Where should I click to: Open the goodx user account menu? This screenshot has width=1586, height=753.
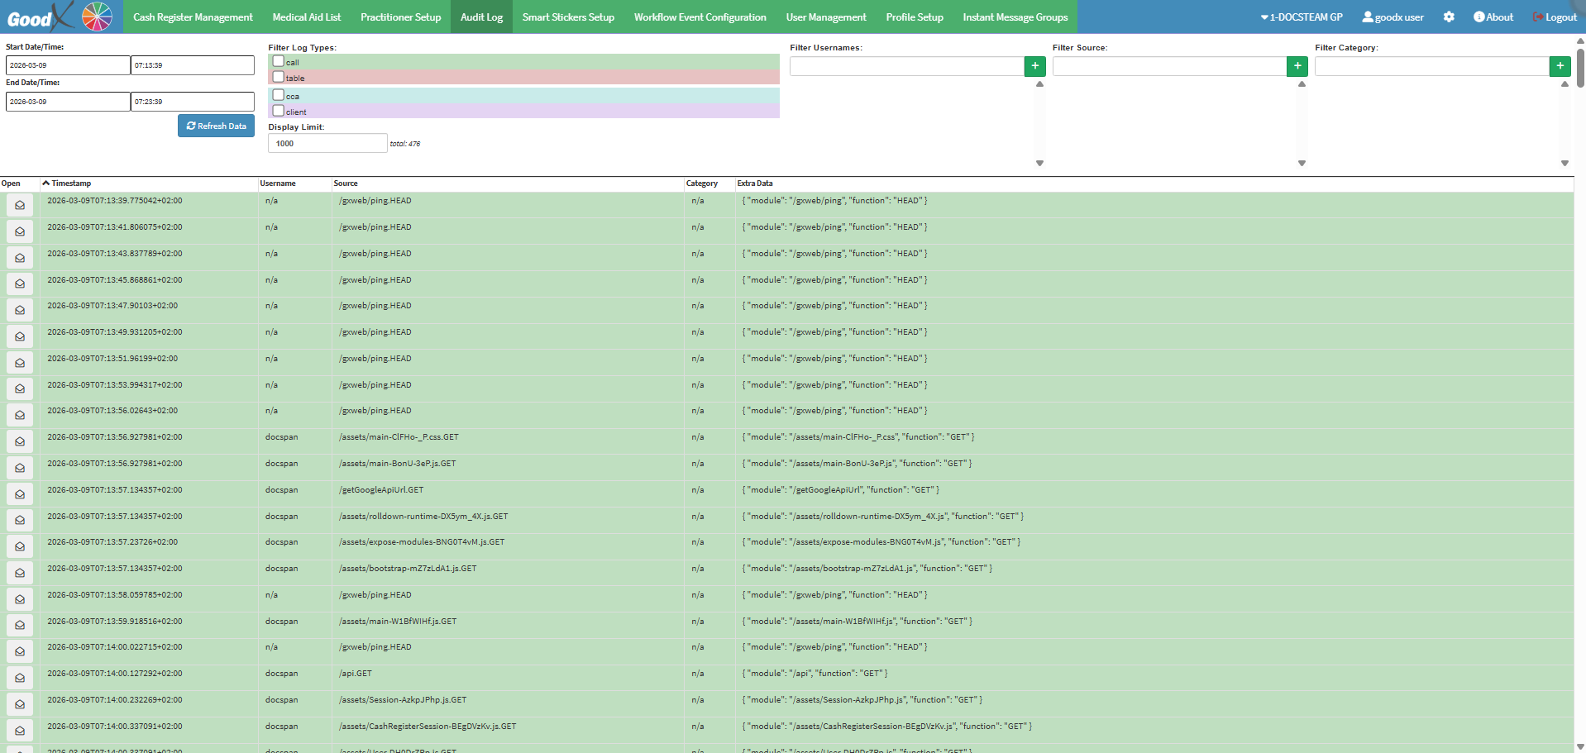click(x=1393, y=17)
